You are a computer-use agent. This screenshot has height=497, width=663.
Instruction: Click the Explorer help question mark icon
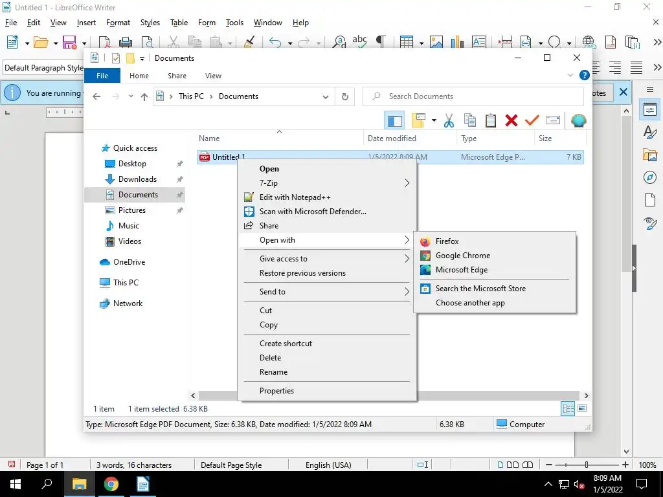pyautogui.click(x=585, y=75)
